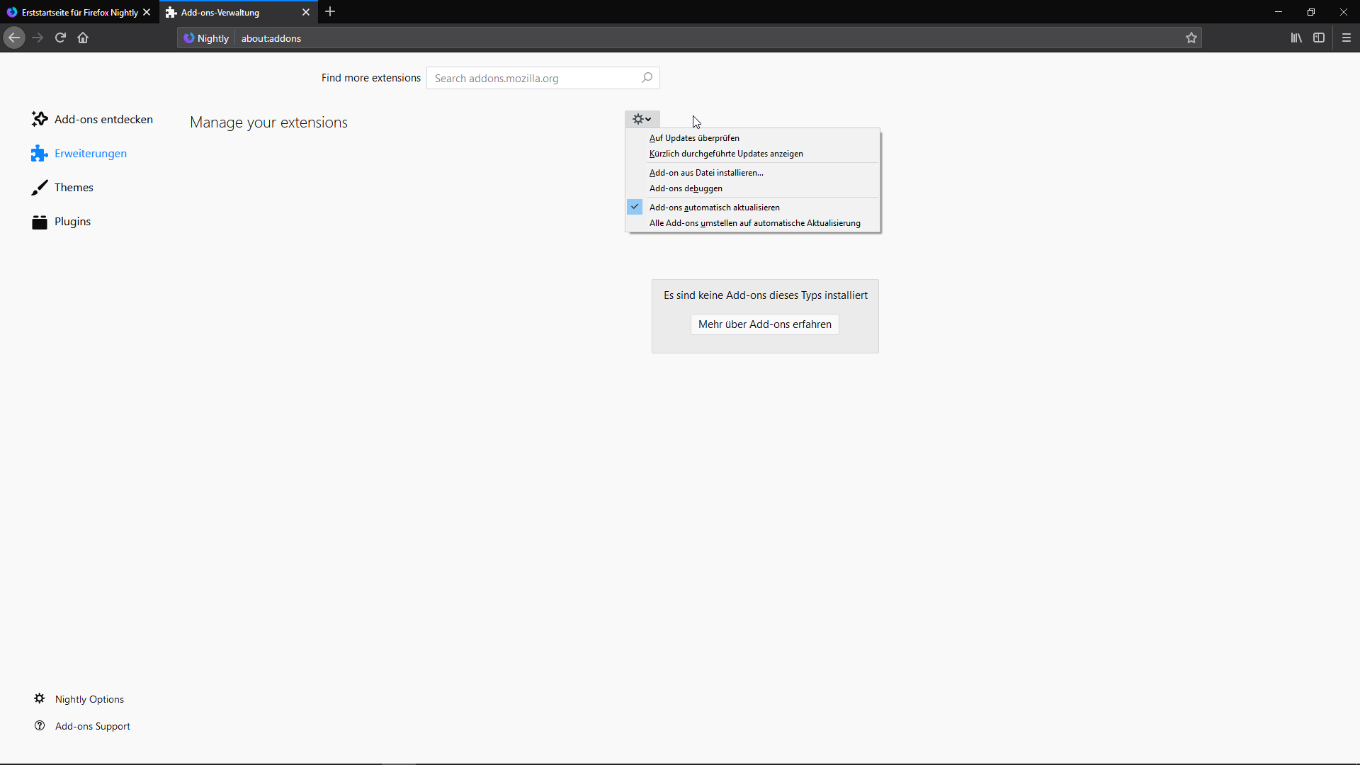Choose Add-on aus Datei installieren
Image resolution: width=1360 pixels, height=765 pixels.
pyautogui.click(x=706, y=173)
